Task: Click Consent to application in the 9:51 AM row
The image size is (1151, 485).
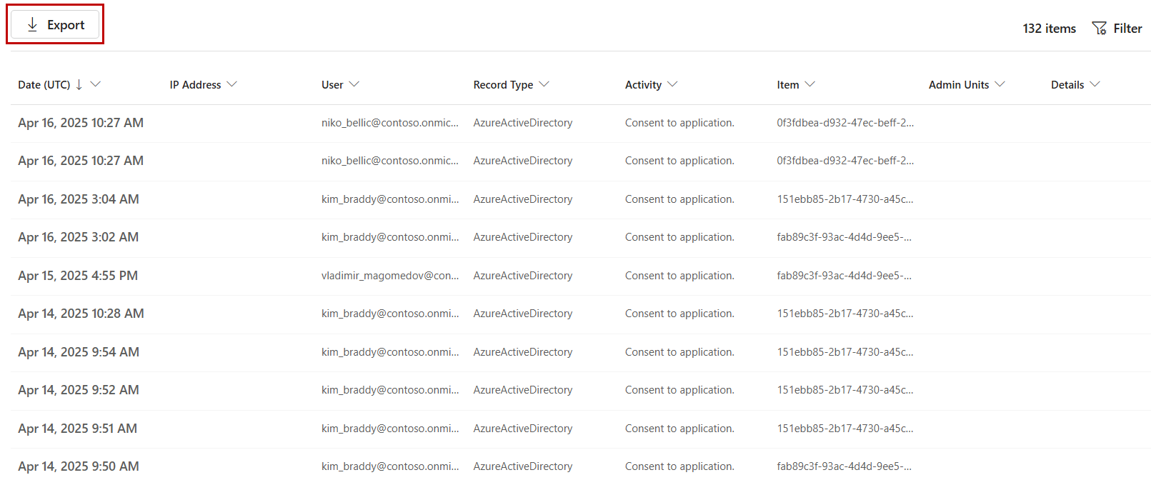Action: [679, 429]
